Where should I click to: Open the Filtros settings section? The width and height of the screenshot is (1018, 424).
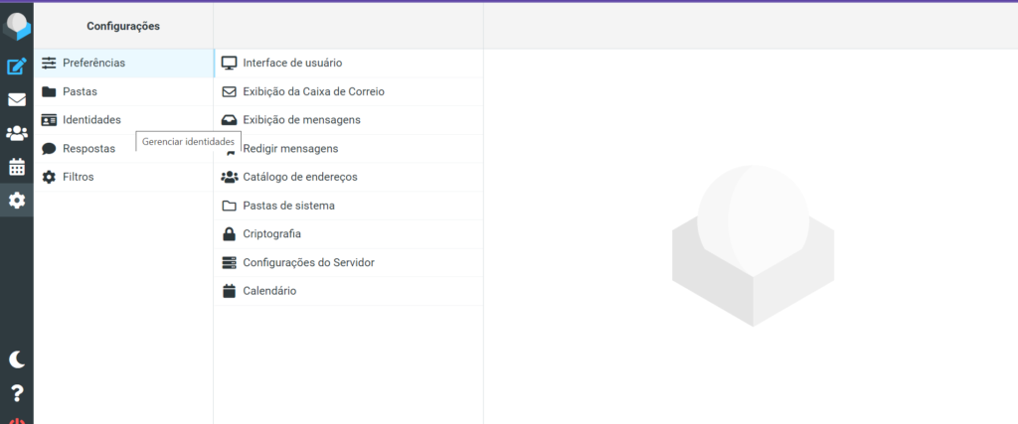pyautogui.click(x=79, y=177)
